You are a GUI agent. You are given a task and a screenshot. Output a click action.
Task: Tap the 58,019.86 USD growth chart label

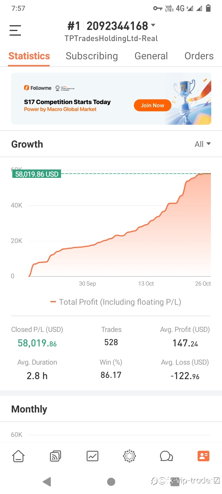point(37,174)
